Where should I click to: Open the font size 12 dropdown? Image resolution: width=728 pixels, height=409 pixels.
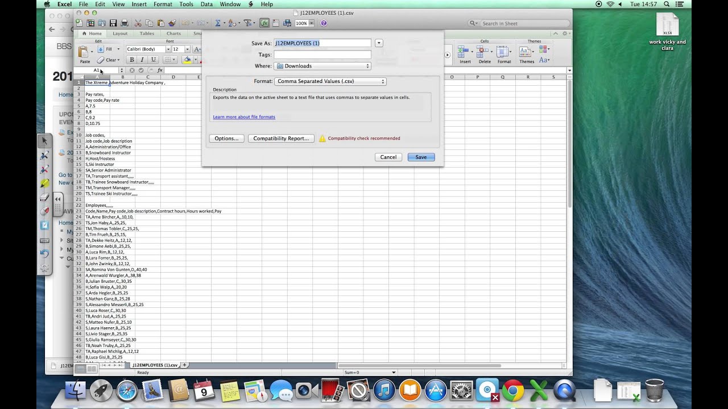(x=187, y=49)
